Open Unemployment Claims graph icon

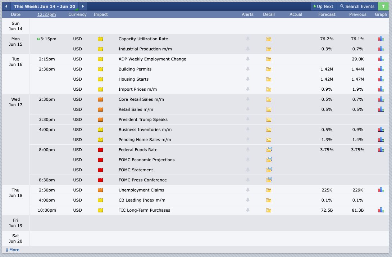coord(381,190)
